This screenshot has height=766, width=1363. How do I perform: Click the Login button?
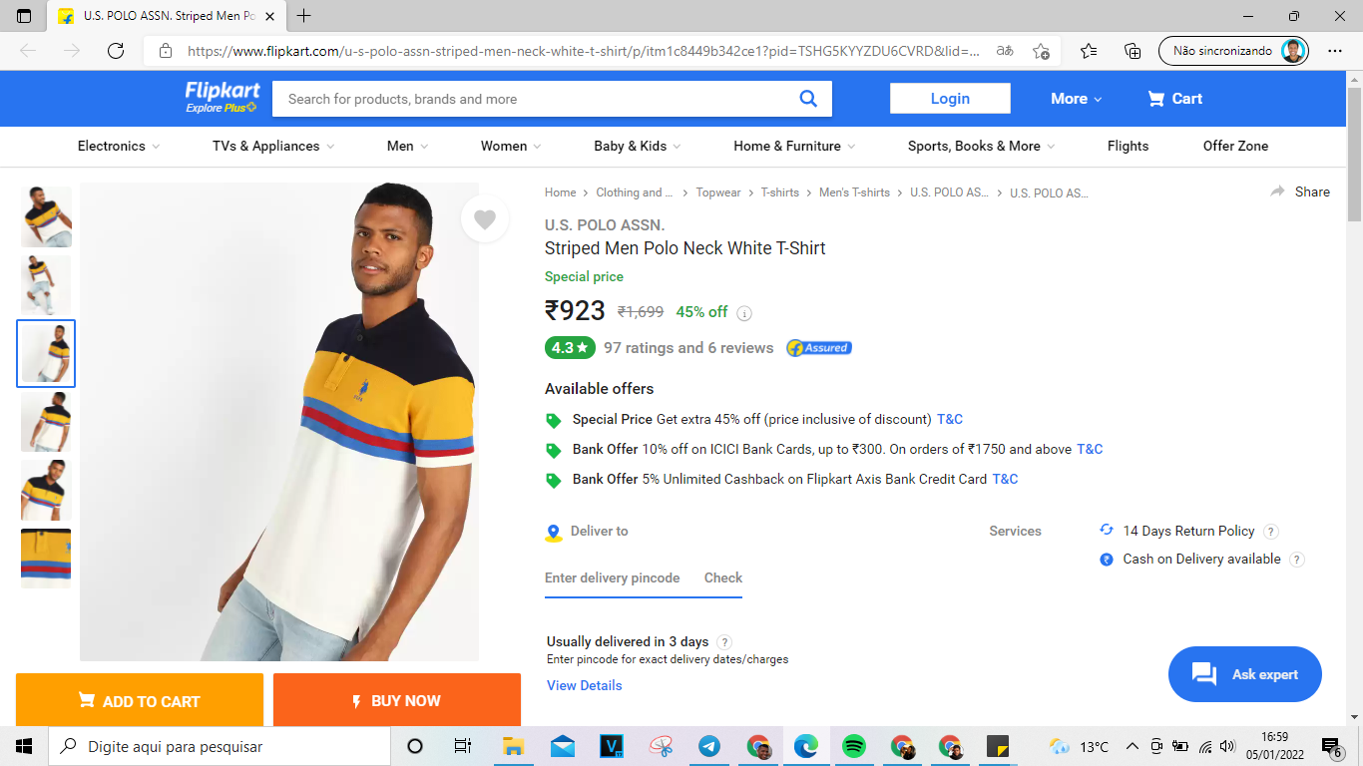pyautogui.click(x=950, y=99)
